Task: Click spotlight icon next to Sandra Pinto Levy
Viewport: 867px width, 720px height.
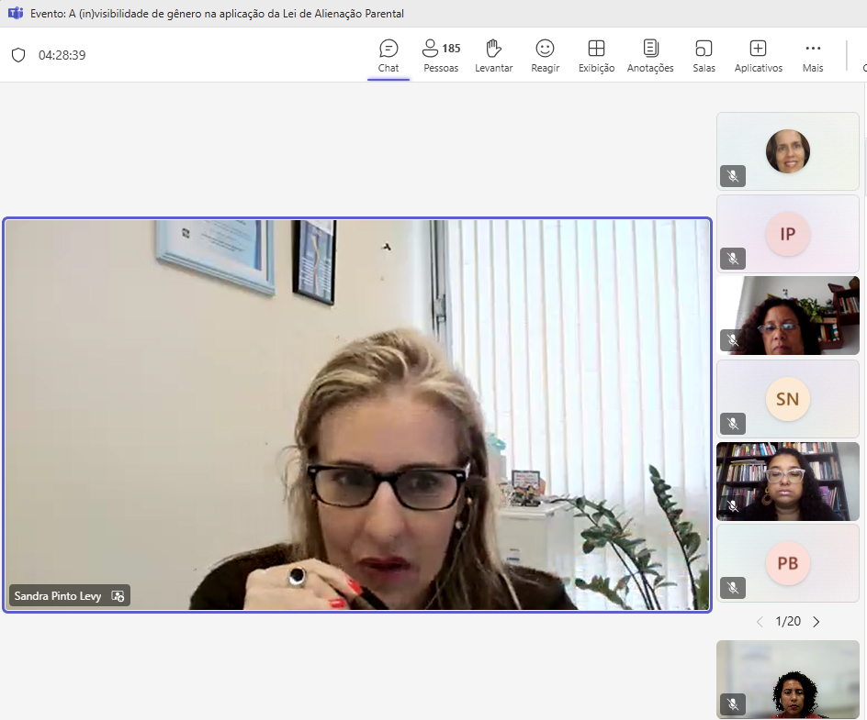Action: [x=118, y=596]
